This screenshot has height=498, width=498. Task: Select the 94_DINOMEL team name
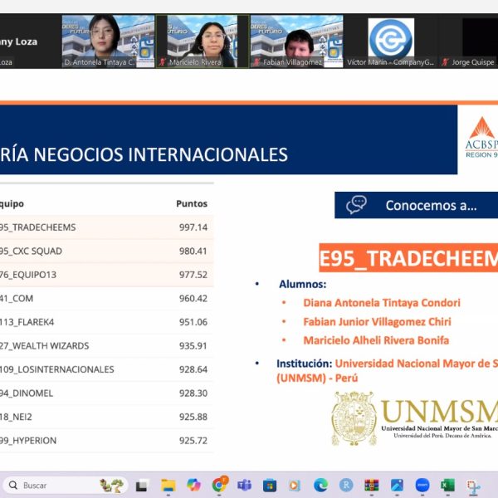(x=27, y=393)
